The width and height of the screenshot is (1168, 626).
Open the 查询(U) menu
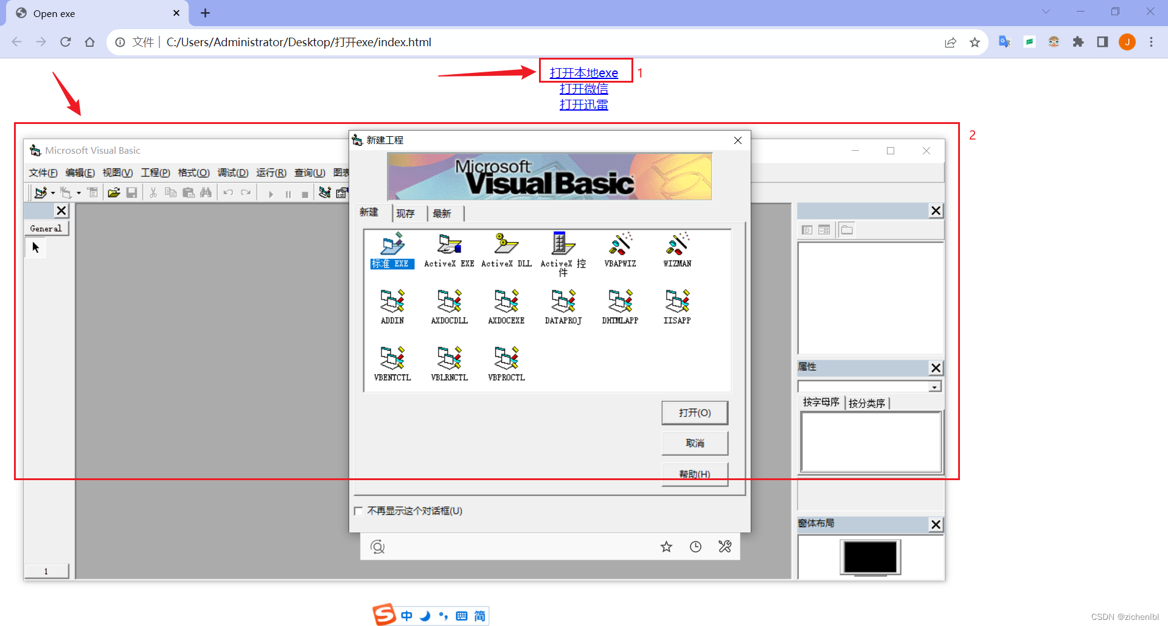coord(310,173)
